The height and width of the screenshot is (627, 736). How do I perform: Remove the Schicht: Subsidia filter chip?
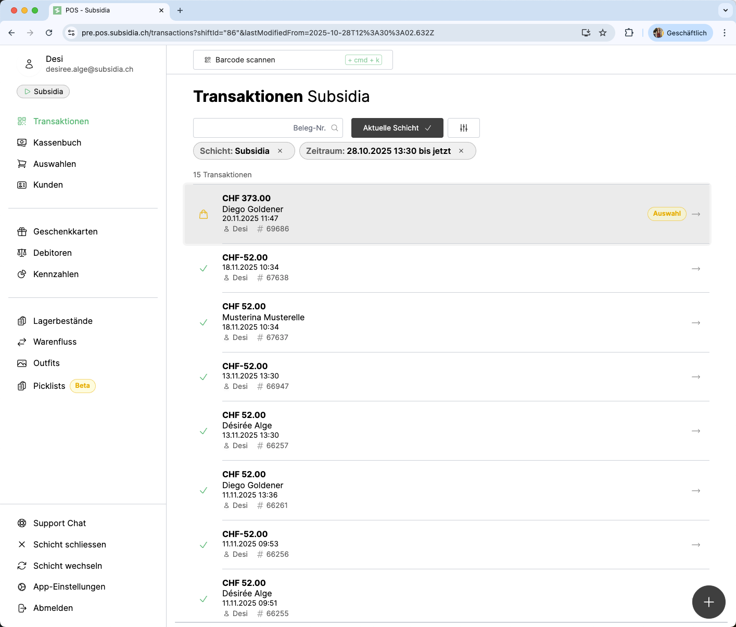click(x=280, y=151)
